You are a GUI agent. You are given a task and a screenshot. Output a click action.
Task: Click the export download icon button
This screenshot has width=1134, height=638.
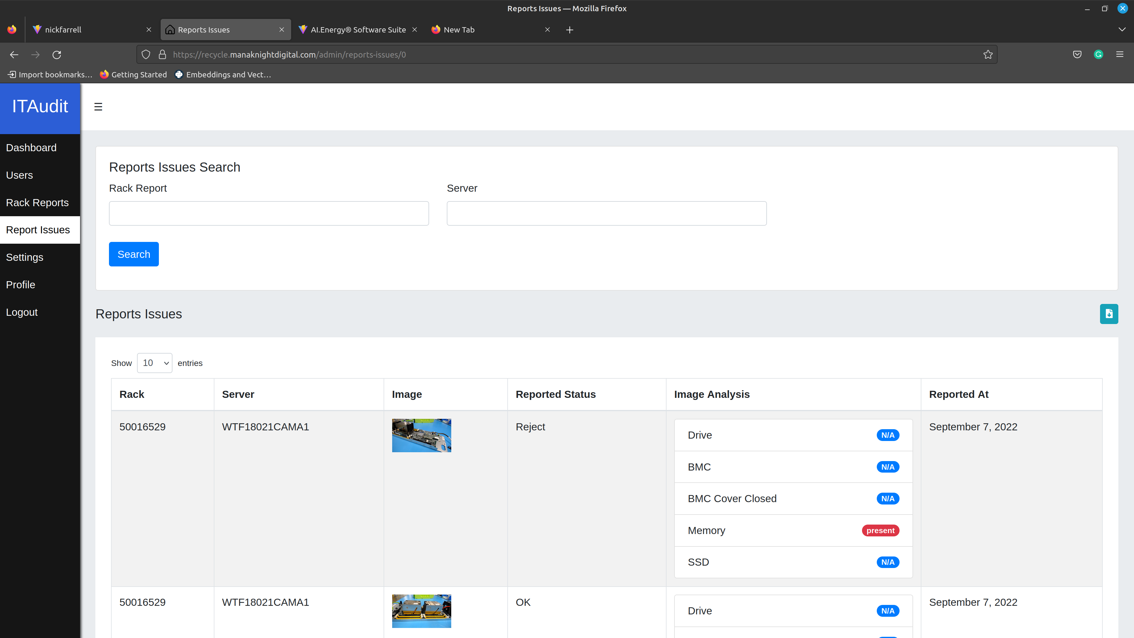tap(1109, 314)
